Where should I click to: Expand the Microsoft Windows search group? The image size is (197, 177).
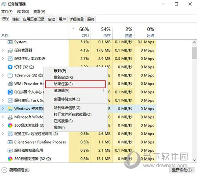click(x=3, y=117)
